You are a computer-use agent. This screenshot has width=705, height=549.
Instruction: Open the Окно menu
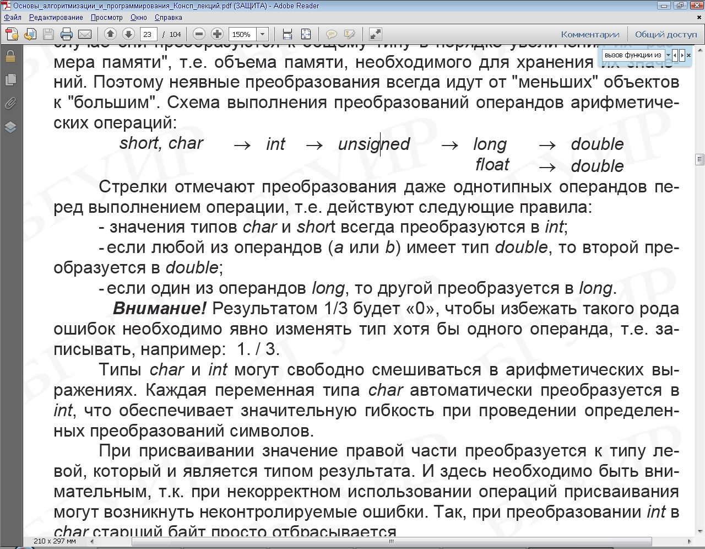click(x=139, y=18)
